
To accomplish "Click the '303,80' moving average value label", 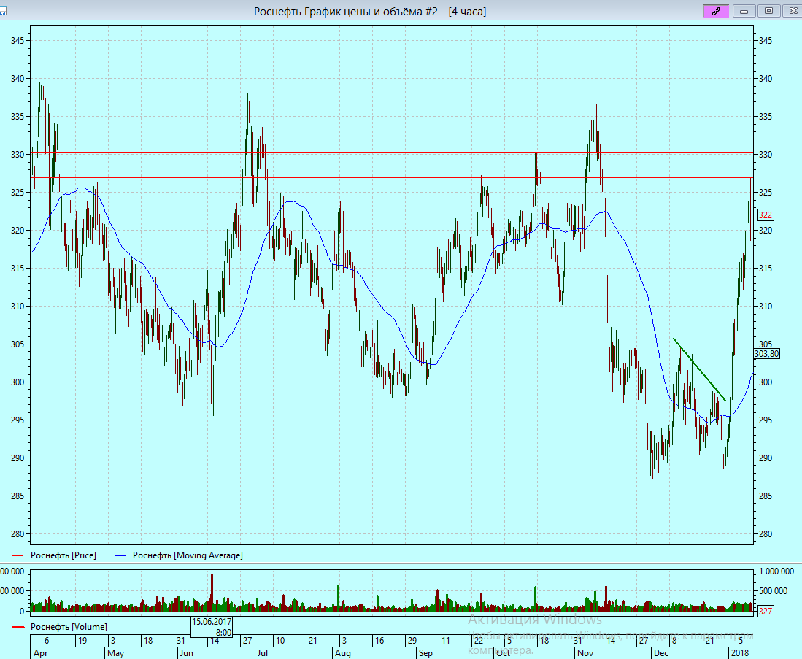I will pos(767,353).
